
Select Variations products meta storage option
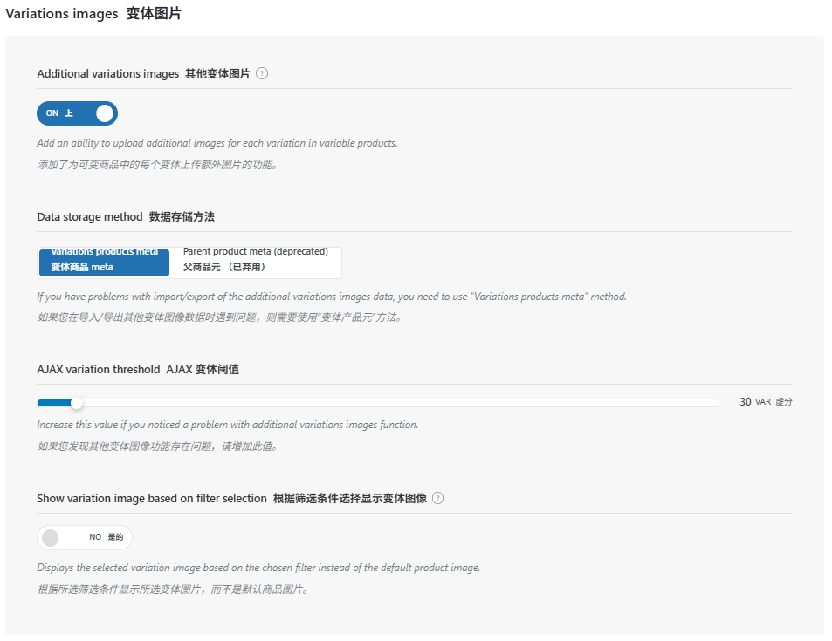104,263
